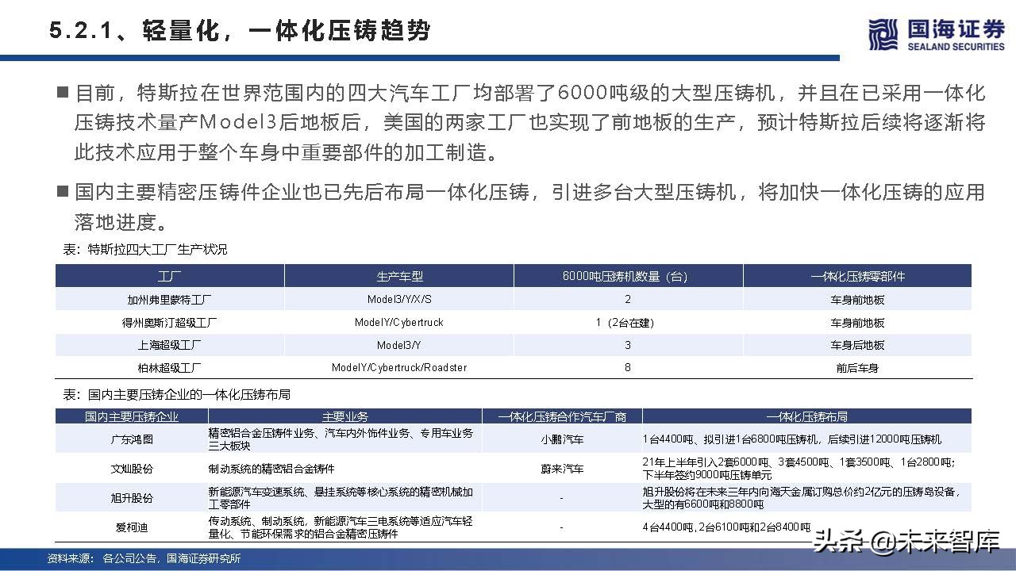Click the 一体化压铸零部件 column header
The height and width of the screenshot is (571, 1016).
tap(857, 277)
